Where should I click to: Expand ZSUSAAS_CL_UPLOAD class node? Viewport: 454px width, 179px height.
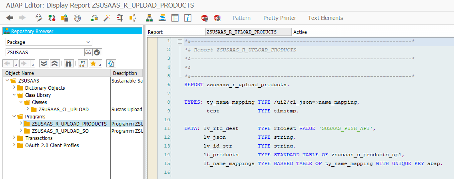click(28, 109)
